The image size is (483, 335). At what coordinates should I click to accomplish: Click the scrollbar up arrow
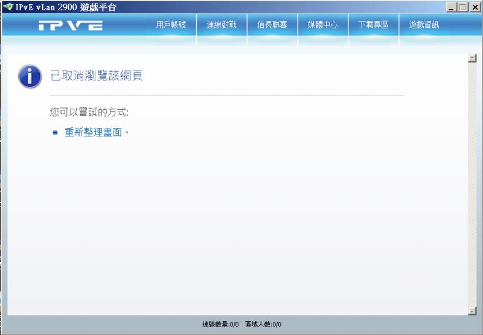(472, 58)
